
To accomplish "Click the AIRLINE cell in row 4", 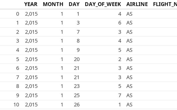I will (129, 50).
